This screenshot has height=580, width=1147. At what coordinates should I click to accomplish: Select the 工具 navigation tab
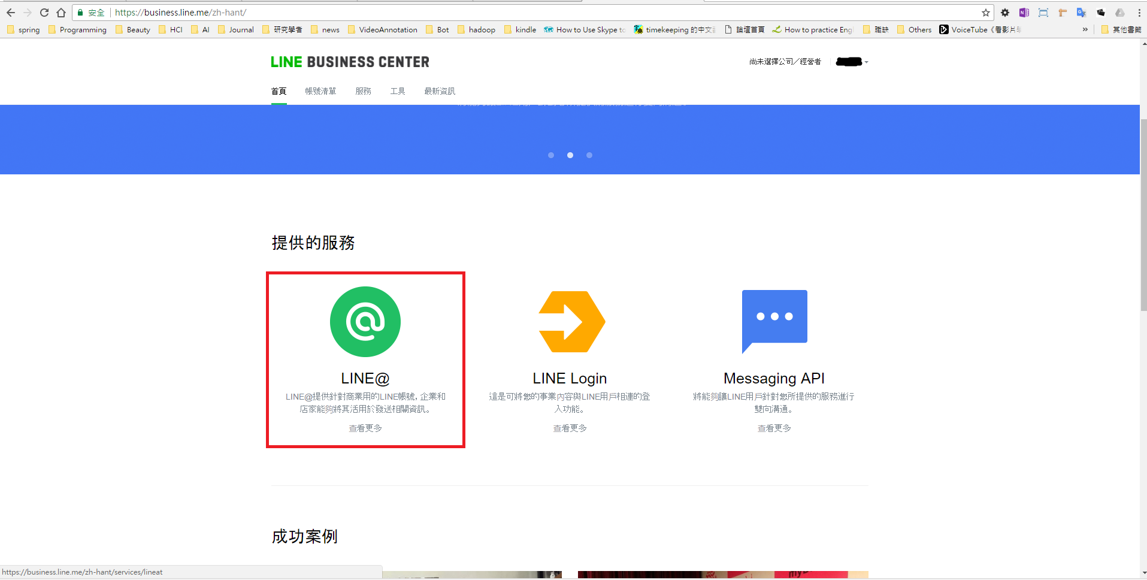[398, 91]
